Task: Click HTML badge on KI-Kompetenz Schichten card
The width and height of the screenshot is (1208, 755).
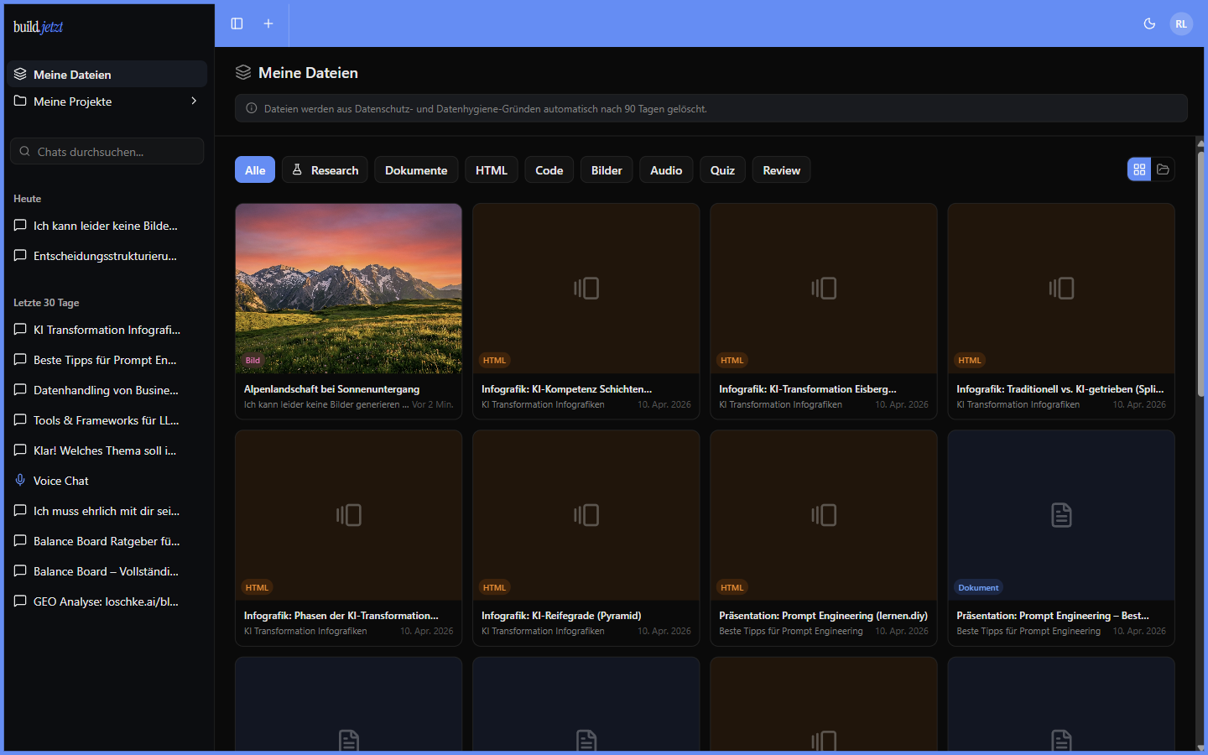Action: (494, 360)
